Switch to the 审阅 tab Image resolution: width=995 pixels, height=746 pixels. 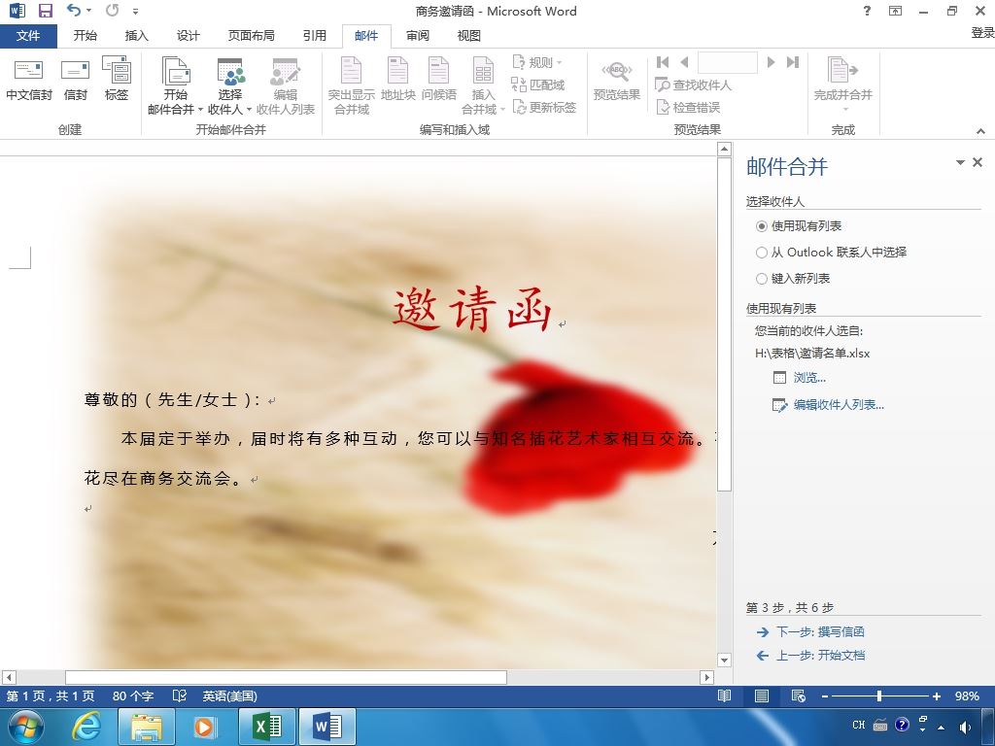[417, 36]
